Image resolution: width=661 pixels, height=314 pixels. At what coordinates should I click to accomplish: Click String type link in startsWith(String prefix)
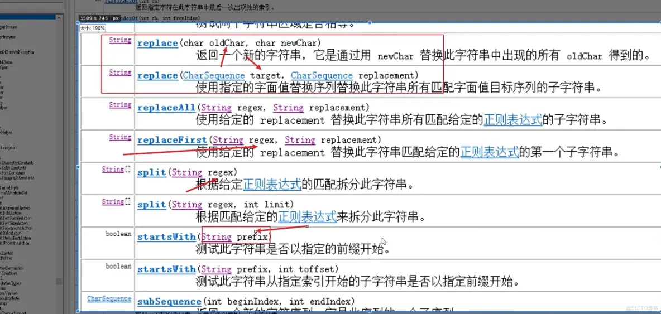216,237
